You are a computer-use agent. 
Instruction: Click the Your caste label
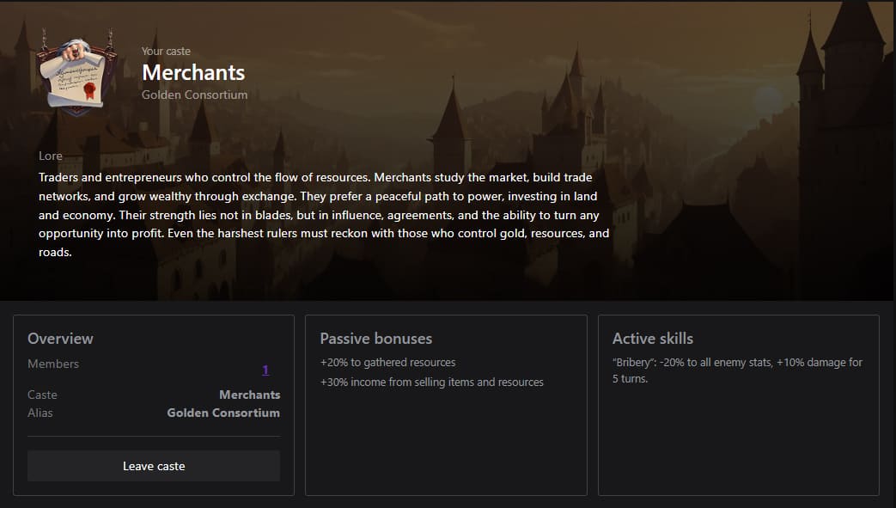165,51
